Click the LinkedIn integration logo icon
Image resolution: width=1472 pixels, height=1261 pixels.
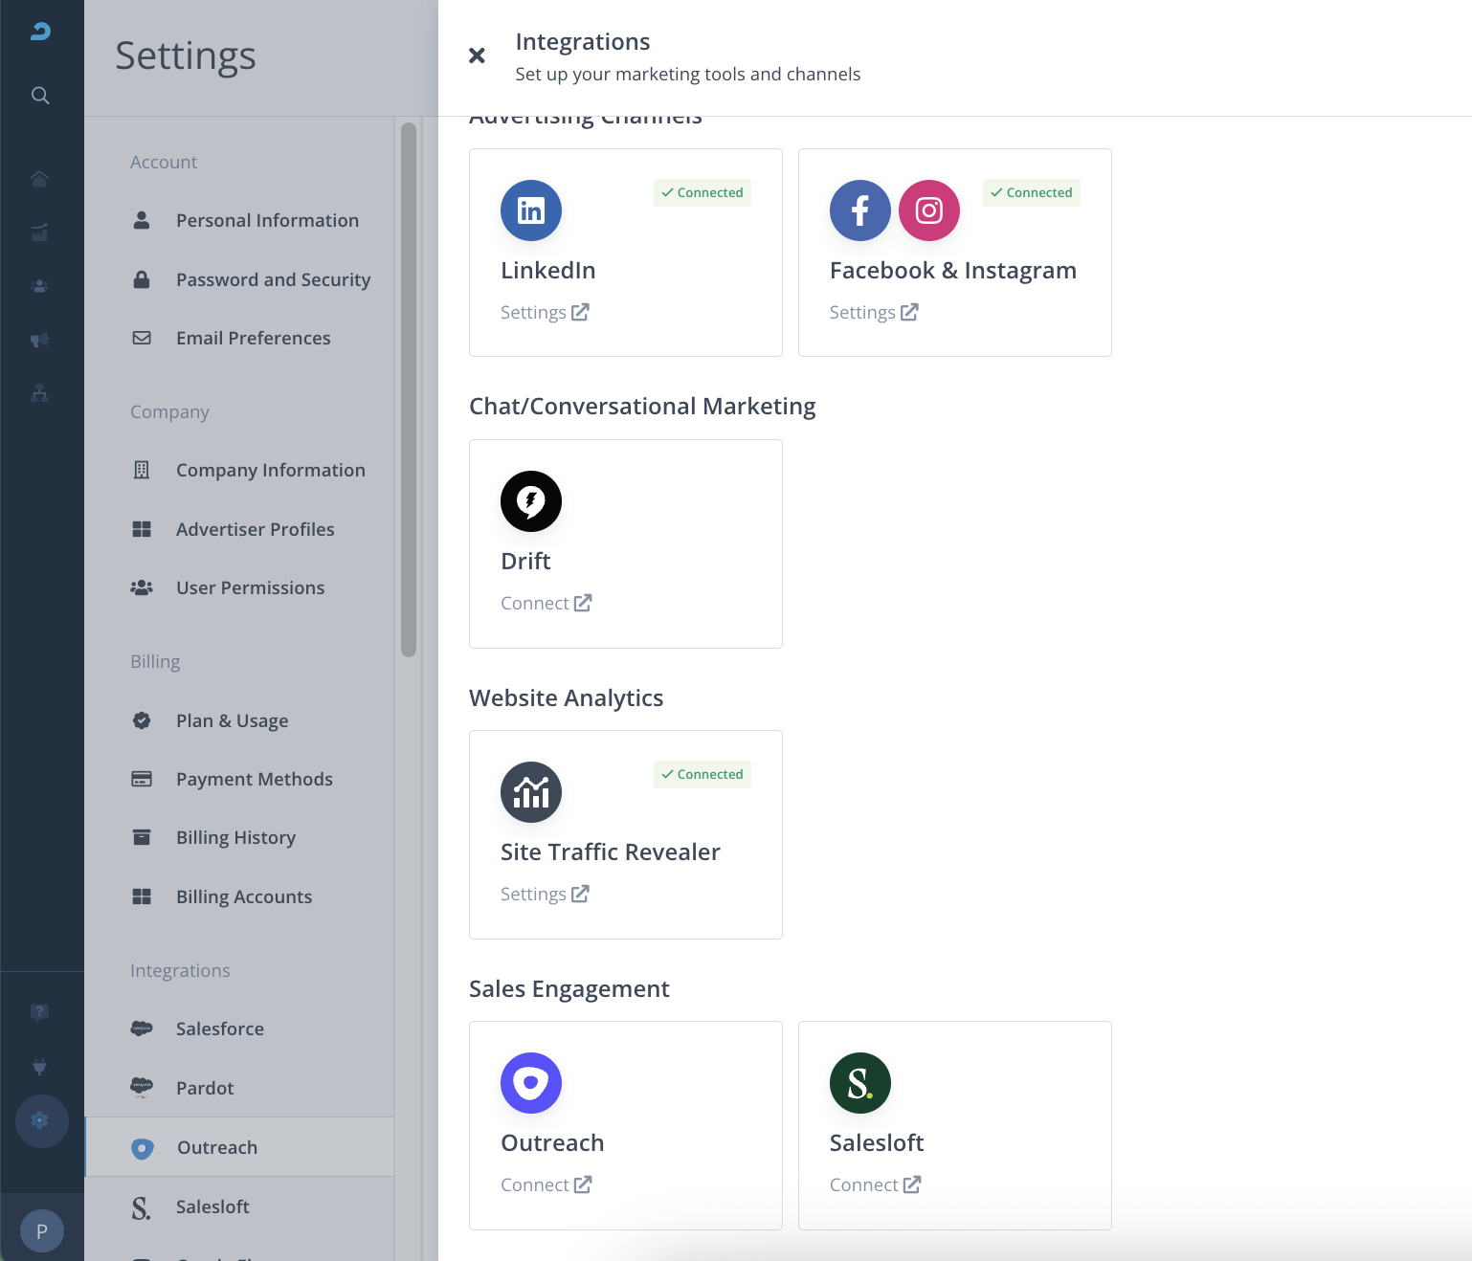point(531,210)
